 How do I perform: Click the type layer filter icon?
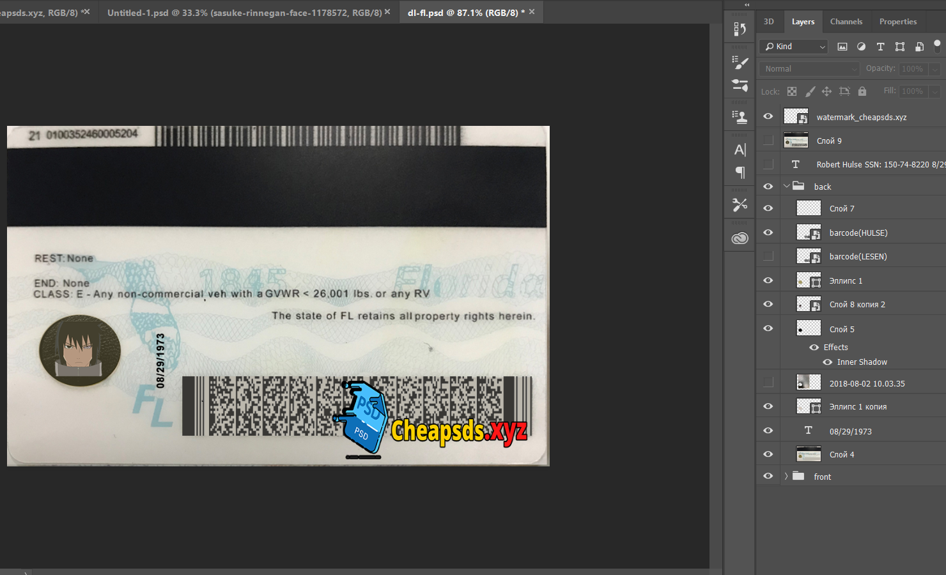click(880, 47)
